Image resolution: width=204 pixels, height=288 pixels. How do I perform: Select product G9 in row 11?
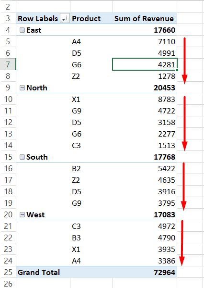tap(91, 111)
